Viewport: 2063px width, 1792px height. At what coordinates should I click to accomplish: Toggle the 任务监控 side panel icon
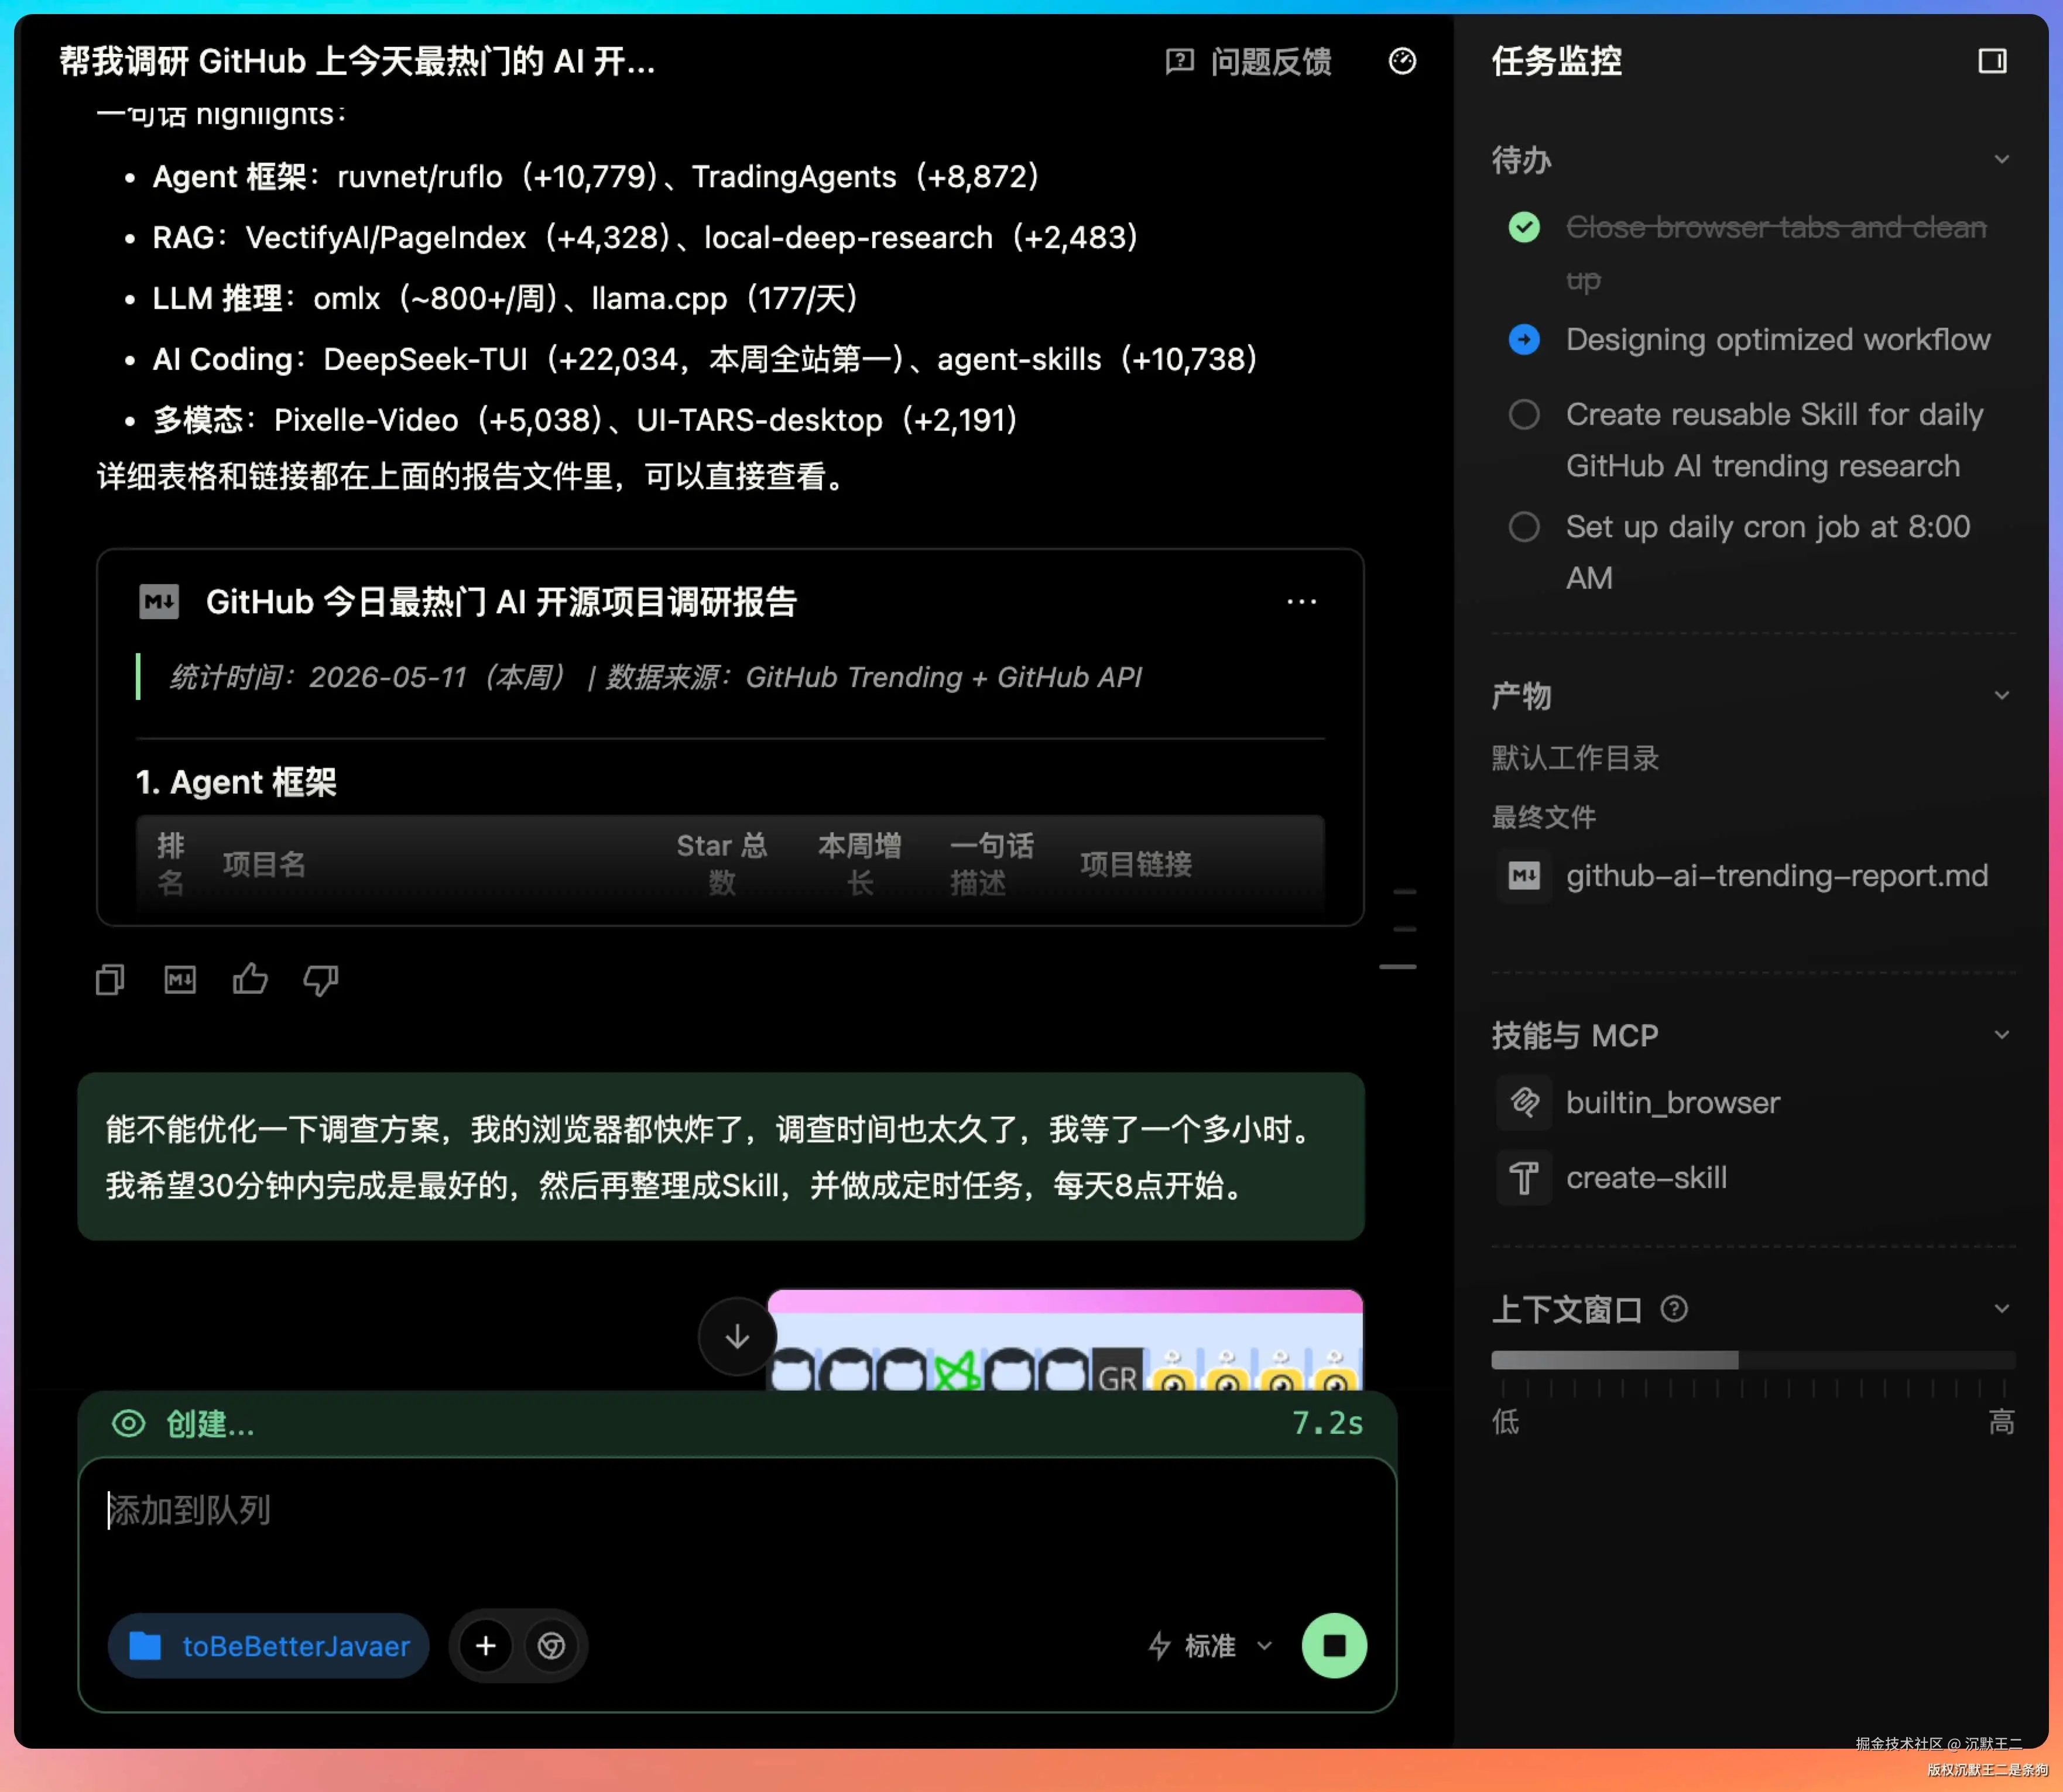coord(1992,61)
